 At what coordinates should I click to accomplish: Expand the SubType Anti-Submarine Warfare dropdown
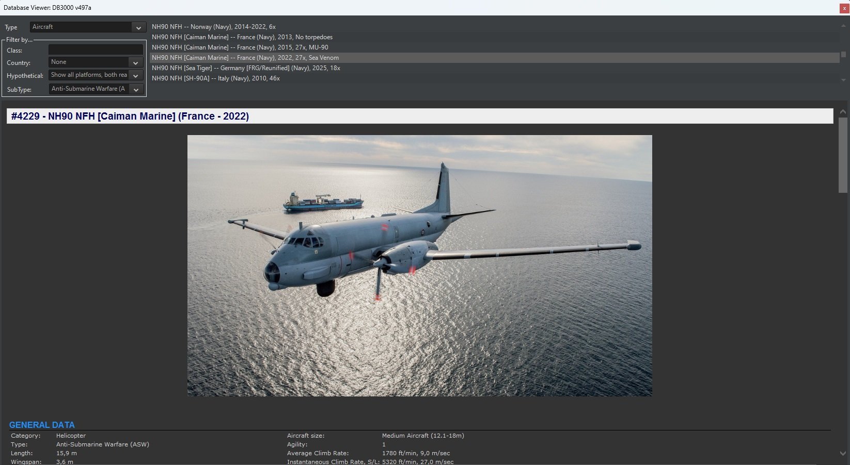(96, 89)
